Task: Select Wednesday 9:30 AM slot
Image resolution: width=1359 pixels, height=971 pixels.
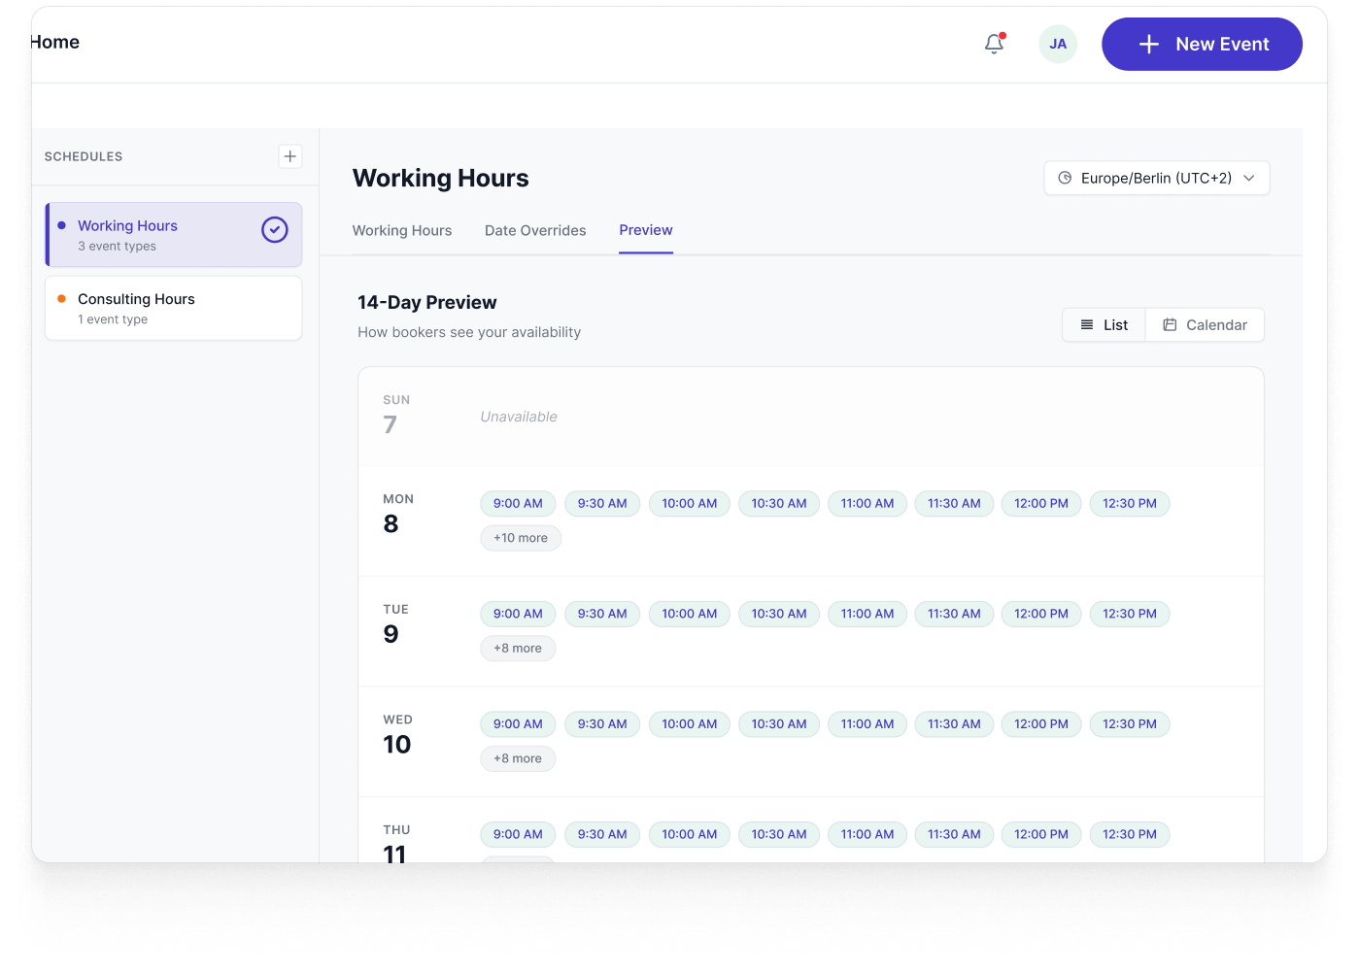Action: (x=602, y=724)
